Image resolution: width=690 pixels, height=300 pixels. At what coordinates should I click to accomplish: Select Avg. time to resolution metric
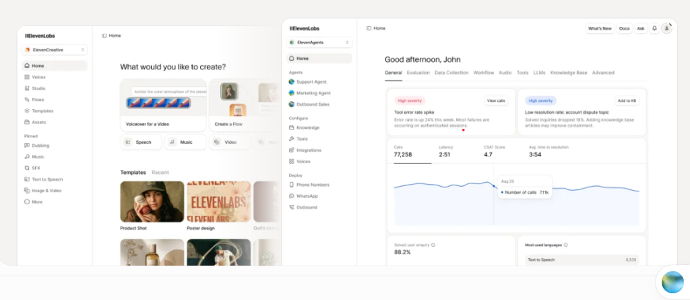548,152
